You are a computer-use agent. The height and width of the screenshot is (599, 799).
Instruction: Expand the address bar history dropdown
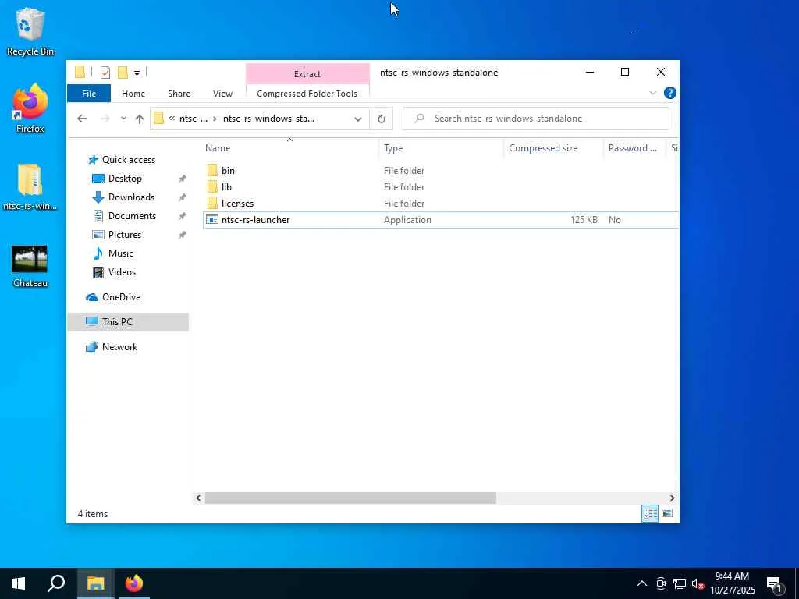pos(357,119)
